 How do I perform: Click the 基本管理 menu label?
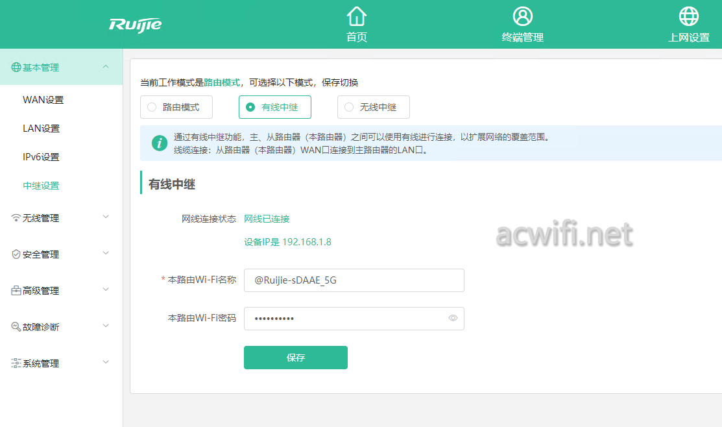point(40,67)
